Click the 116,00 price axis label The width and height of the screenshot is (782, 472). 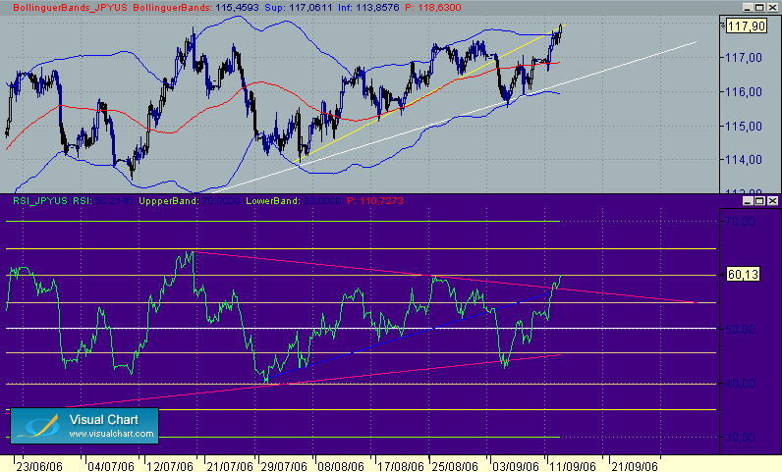point(744,92)
